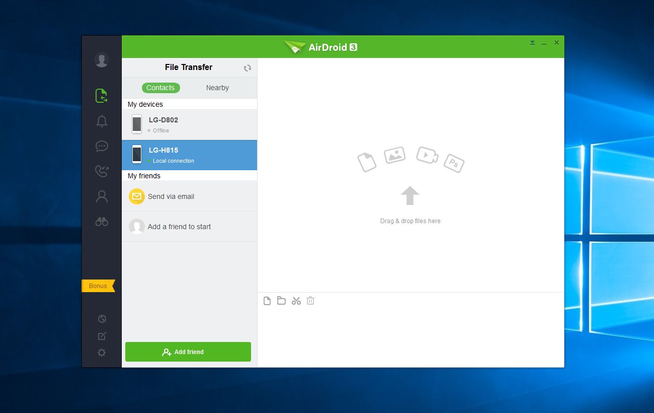654x413 pixels.
Task: Open the SMS messages bubble icon
Action: pyautogui.click(x=102, y=146)
